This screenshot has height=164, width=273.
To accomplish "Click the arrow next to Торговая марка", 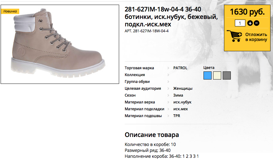I will pos(168,68).
